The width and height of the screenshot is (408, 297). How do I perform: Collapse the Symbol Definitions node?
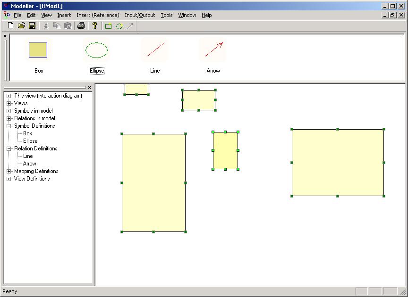point(8,126)
